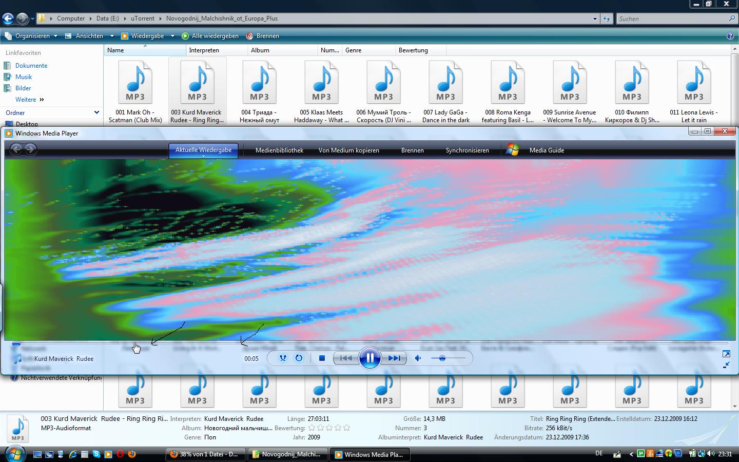Screen dimensions: 739x462
Task: Sort files by the Album column
Action: coord(282,50)
